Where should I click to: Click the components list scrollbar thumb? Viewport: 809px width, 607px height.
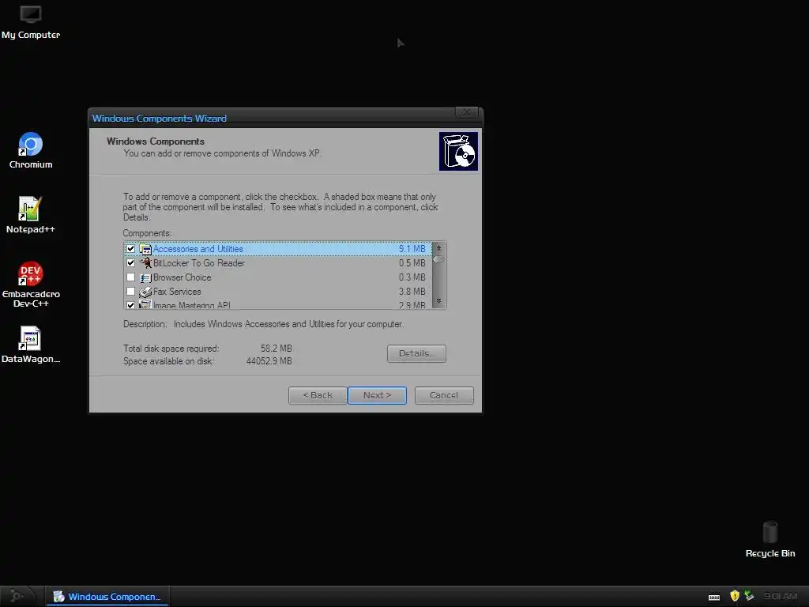[438, 259]
